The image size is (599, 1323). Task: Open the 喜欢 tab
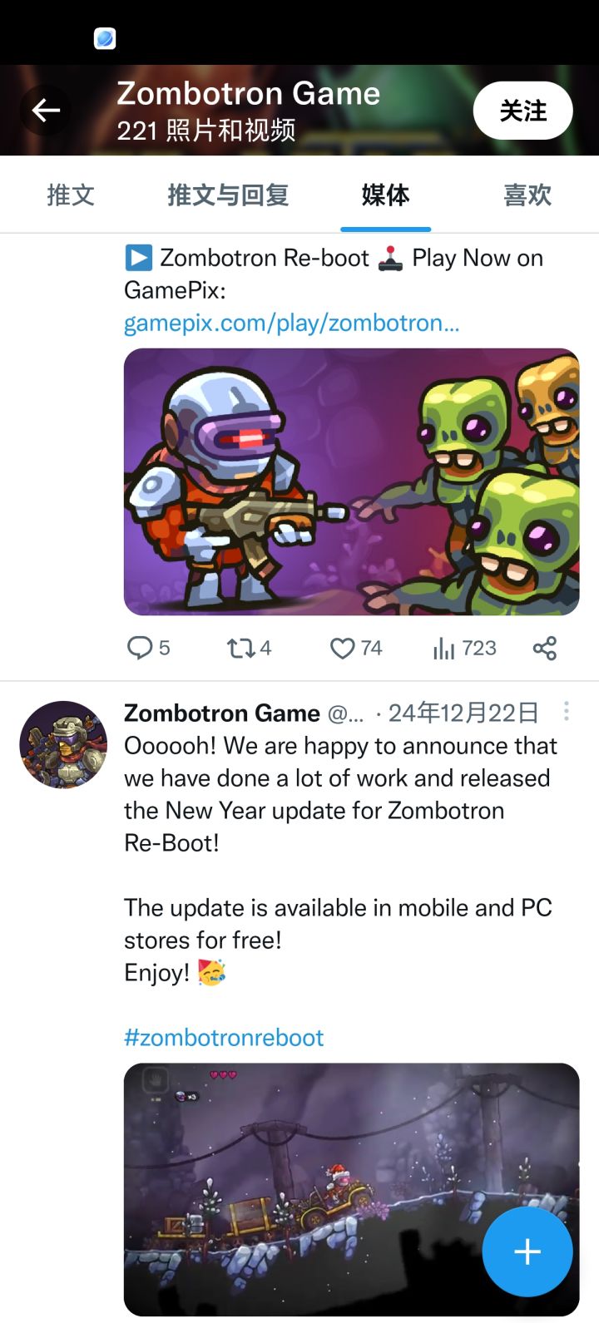click(527, 195)
